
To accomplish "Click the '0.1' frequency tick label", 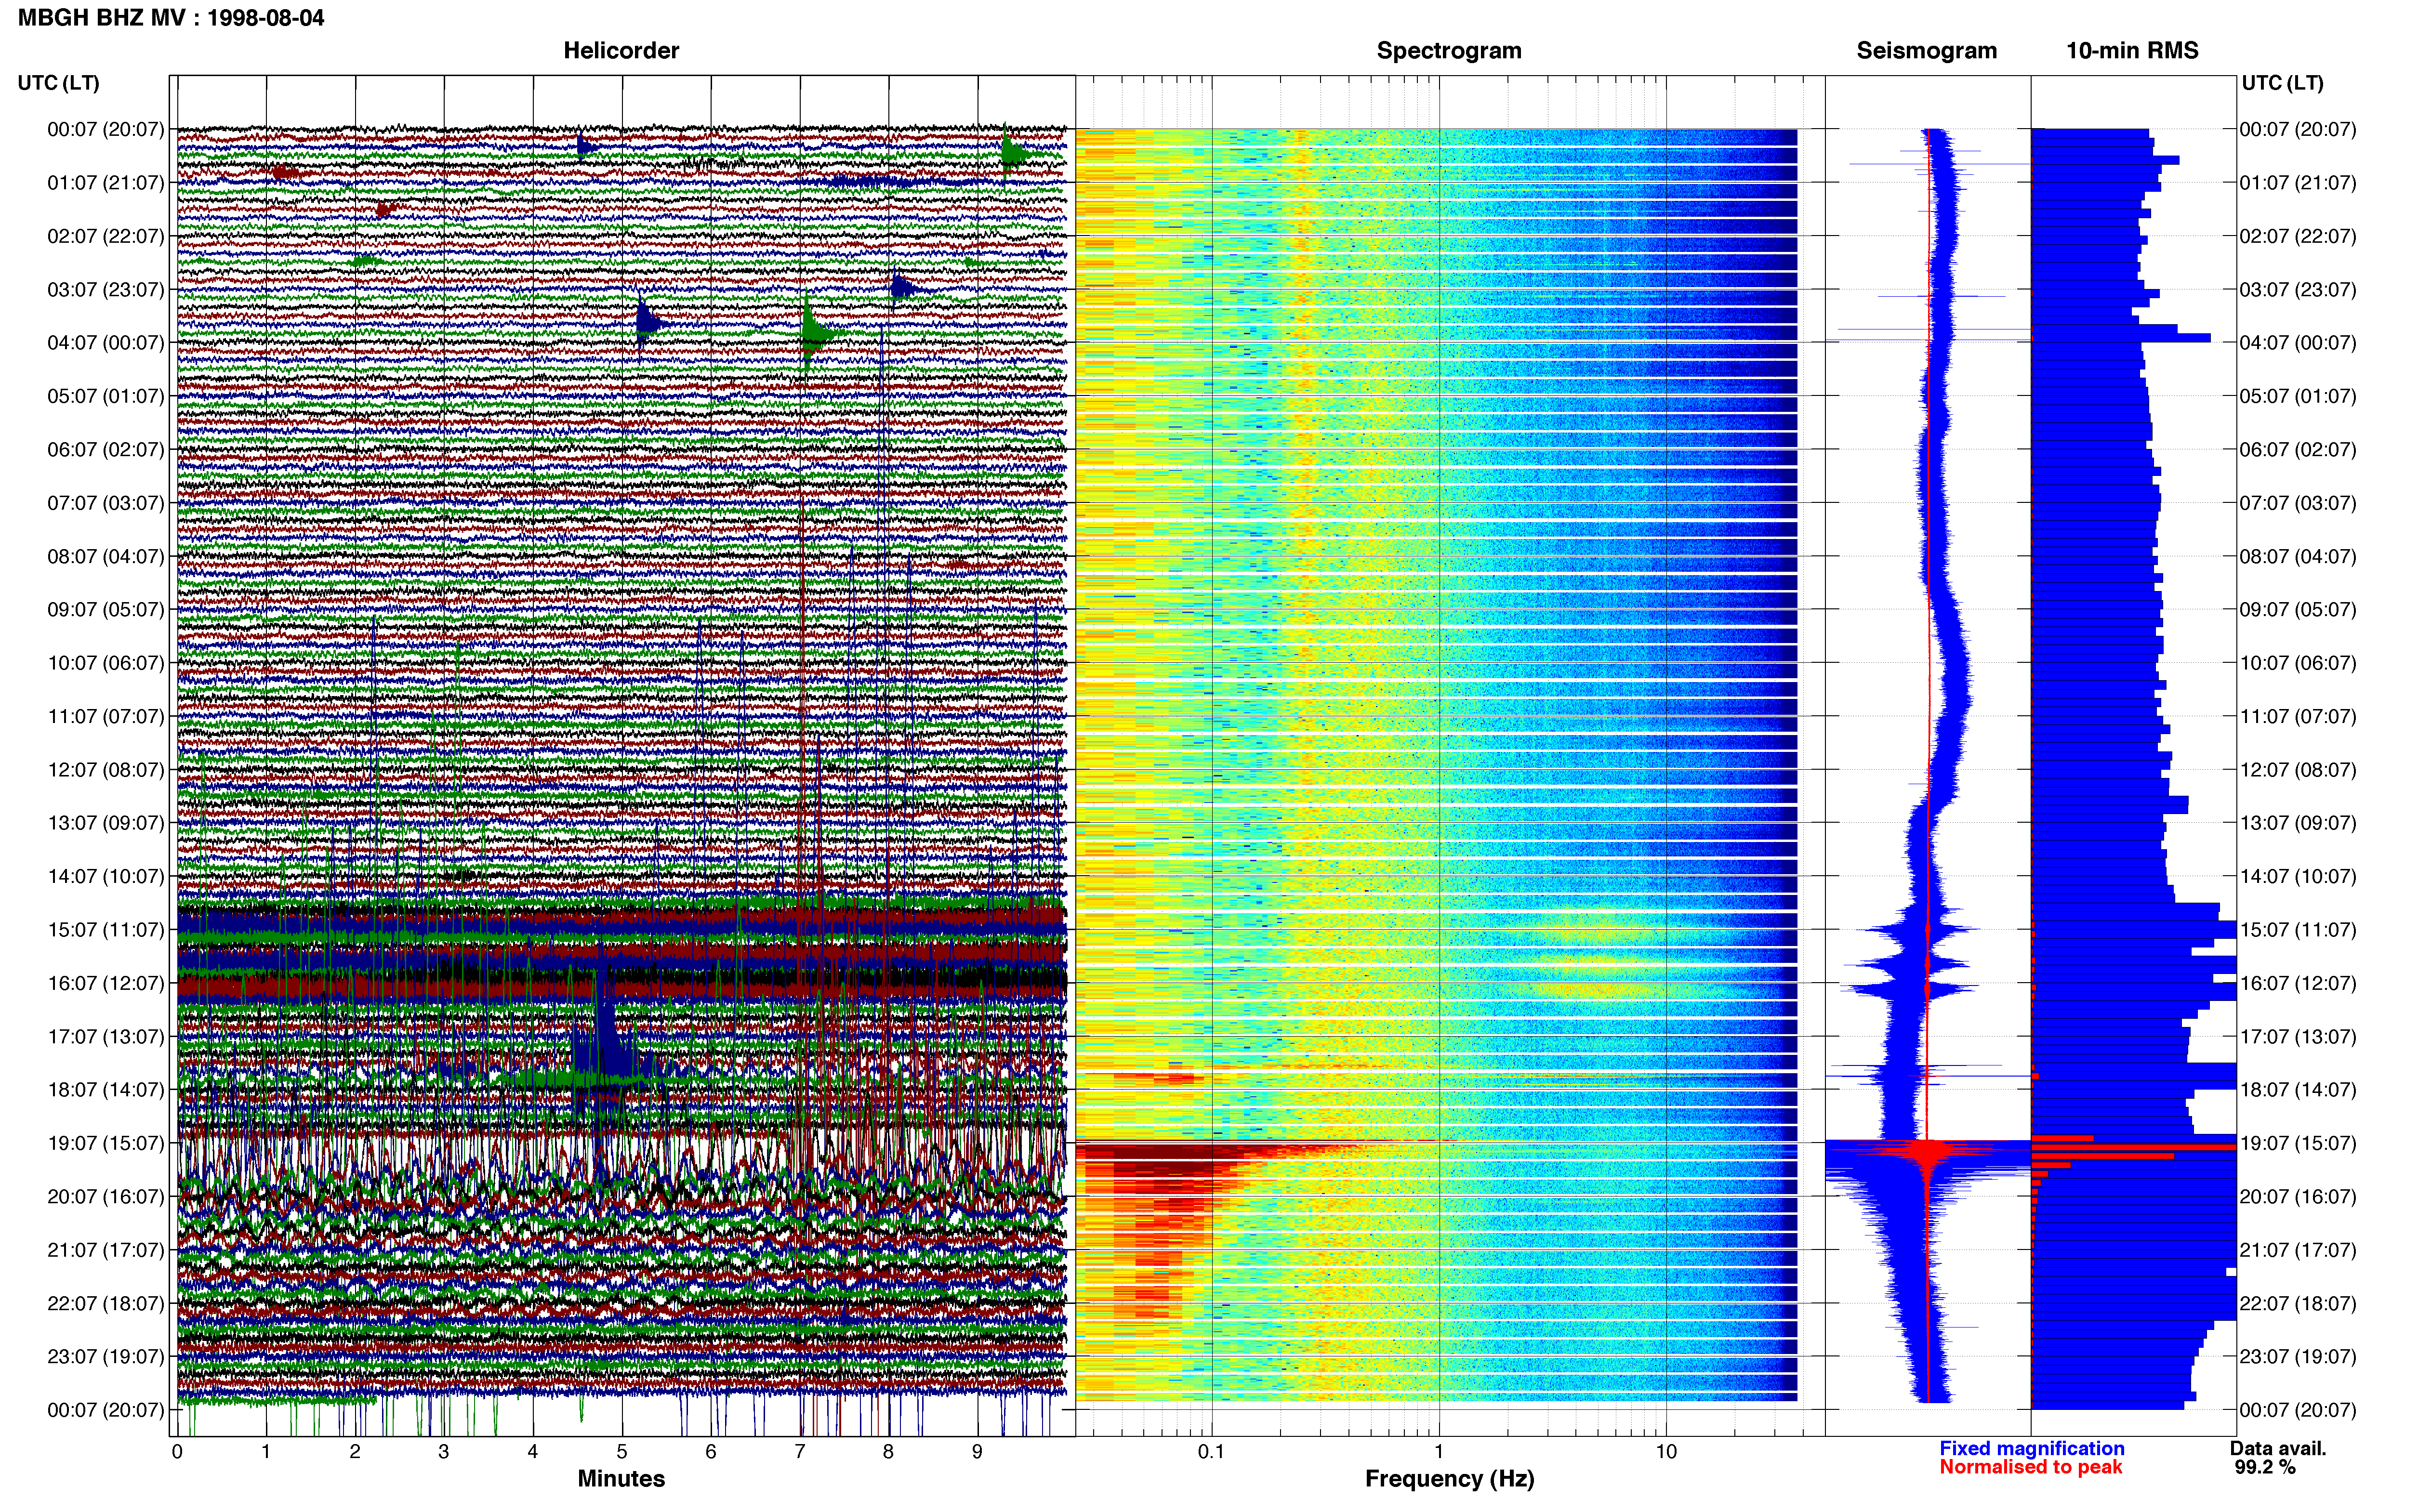I will point(1211,1451).
